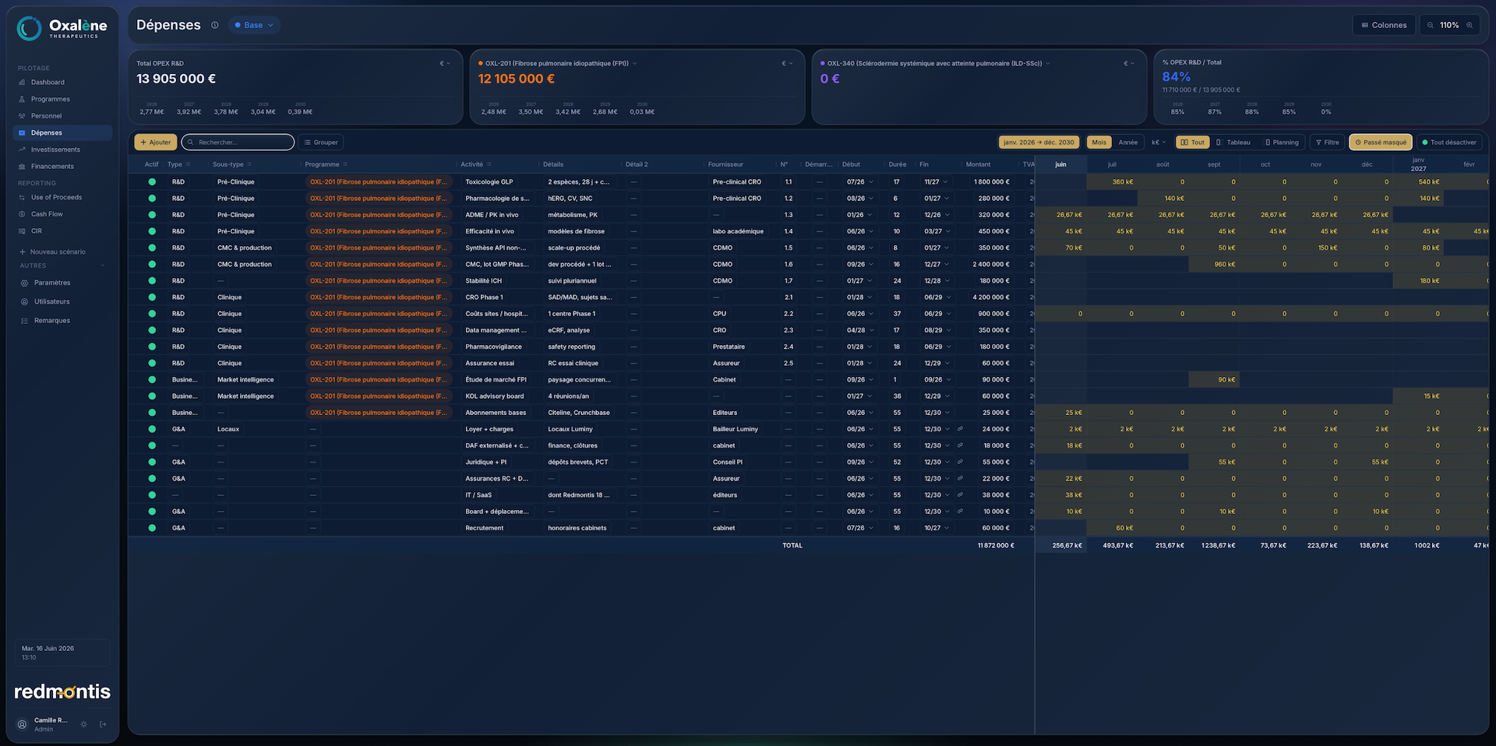Image resolution: width=1496 pixels, height=746 pixels.
Task: Open the Remarques page
Action: coord(51,321)
